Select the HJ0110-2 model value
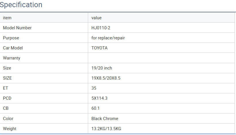The image size is (236, 135). click(101, 28)
